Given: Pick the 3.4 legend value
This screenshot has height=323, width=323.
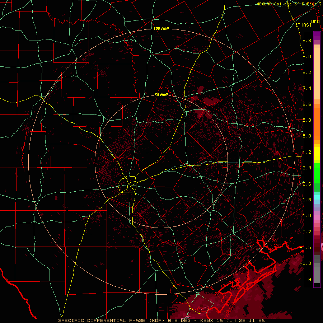Looking at the screenshot, I should (307, 168).
